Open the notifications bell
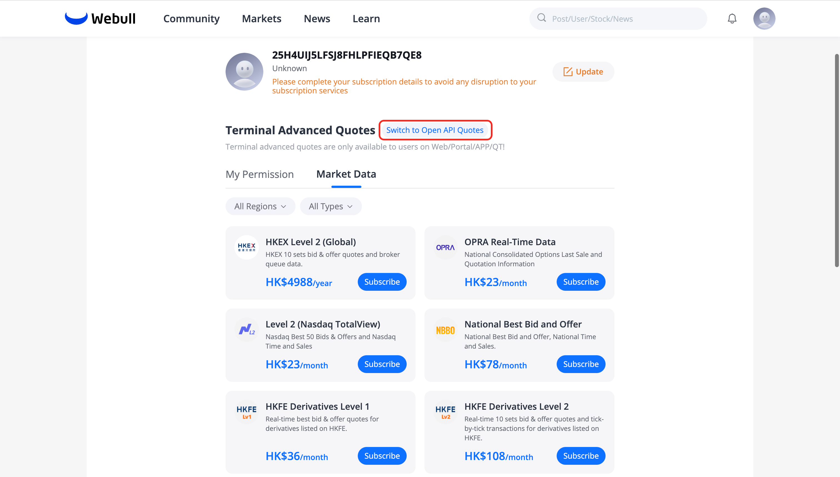The height and width of the screenshot is (477, 840). tap(732, 19)
